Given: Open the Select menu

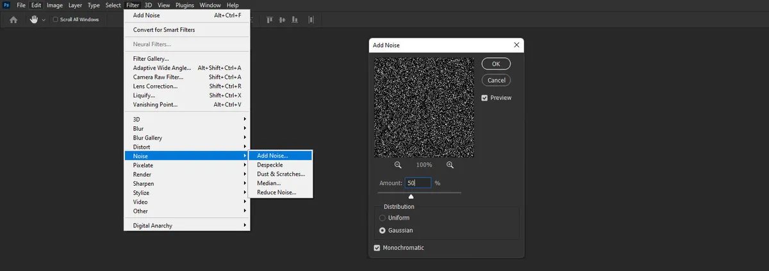Looking at the screenshot, I should tap(113, 5).
